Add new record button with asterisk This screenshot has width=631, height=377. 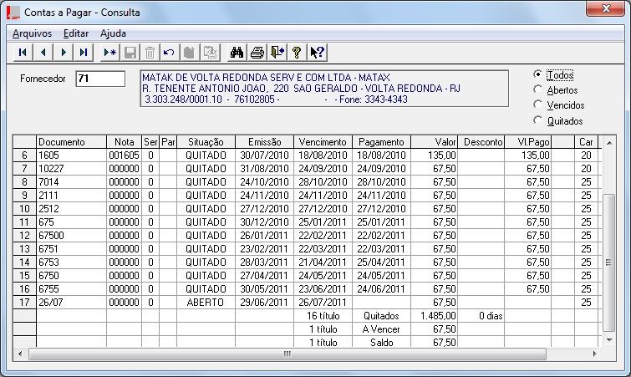pos(109,53)
